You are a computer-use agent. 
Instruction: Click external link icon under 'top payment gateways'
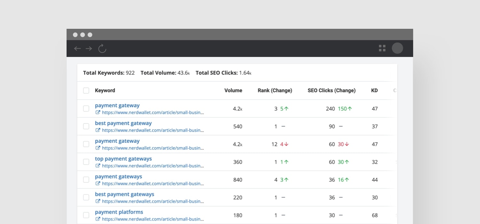(x=98, y=166)
